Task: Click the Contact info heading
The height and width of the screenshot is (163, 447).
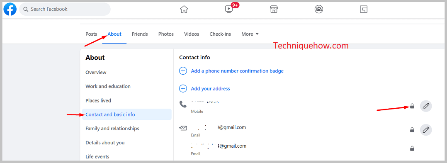Action: 195,58
